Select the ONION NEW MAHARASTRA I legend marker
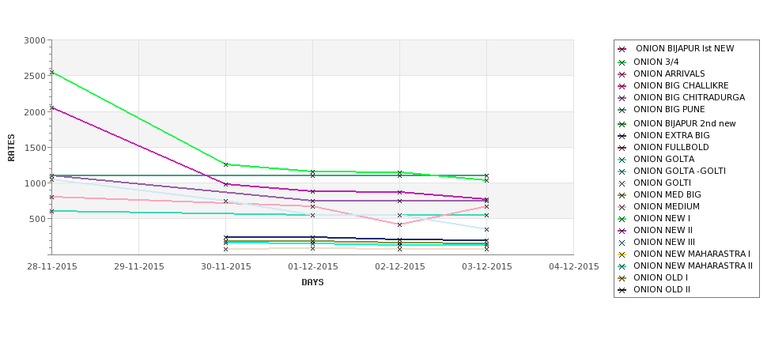 tap(622, 254)
